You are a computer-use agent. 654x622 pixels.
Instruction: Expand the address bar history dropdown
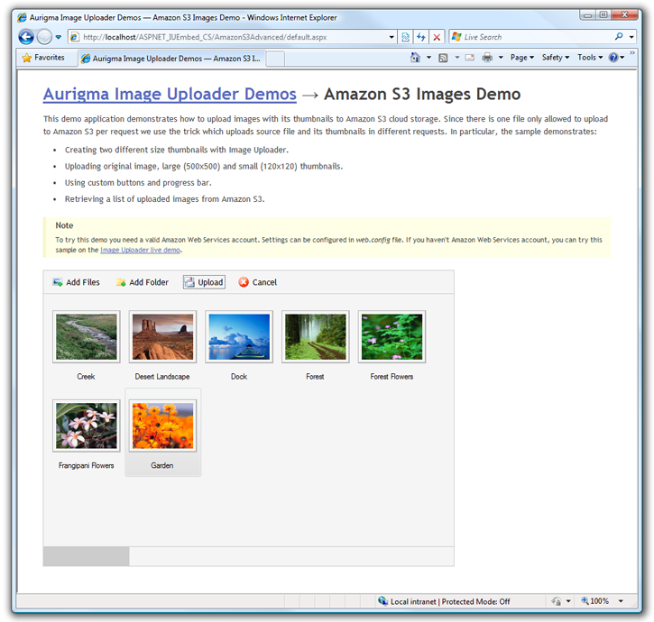click(x=391, y=37)
